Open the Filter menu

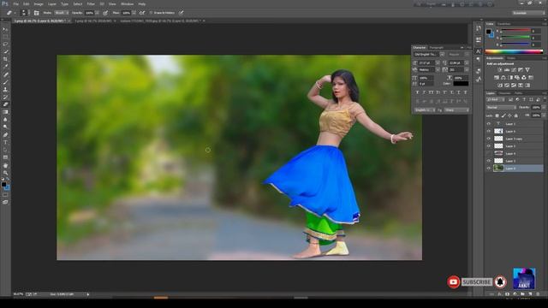[x=91, y=3]
